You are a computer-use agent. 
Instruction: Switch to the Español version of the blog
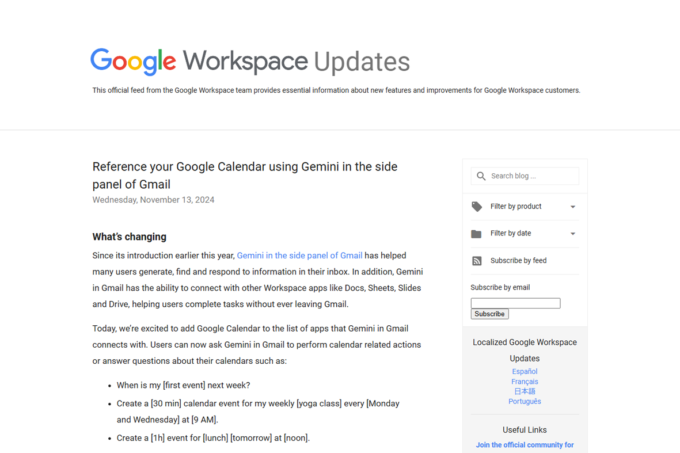click(525, 371)
